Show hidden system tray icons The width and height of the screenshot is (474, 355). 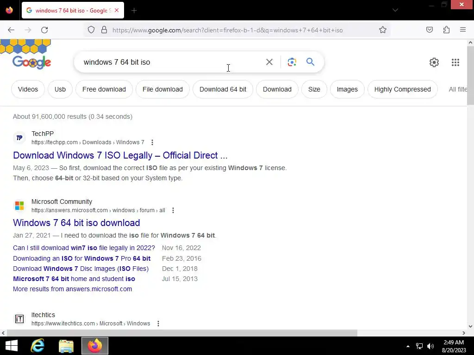pos(408,346)
